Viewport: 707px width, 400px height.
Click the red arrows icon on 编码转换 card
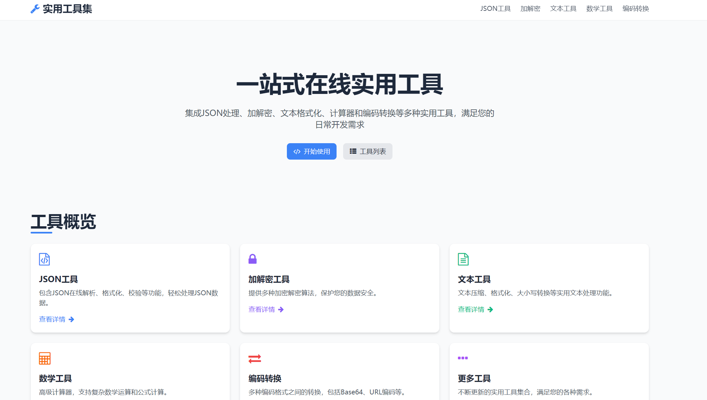254,358
